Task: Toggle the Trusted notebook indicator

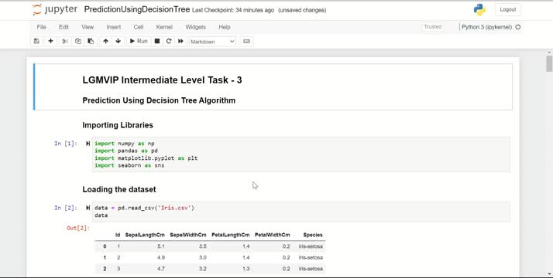Action: pyautogui.click(x=433, y=27)
